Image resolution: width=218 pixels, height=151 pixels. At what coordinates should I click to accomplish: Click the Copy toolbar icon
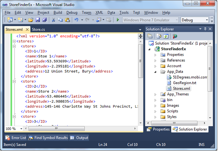(60, 20)
